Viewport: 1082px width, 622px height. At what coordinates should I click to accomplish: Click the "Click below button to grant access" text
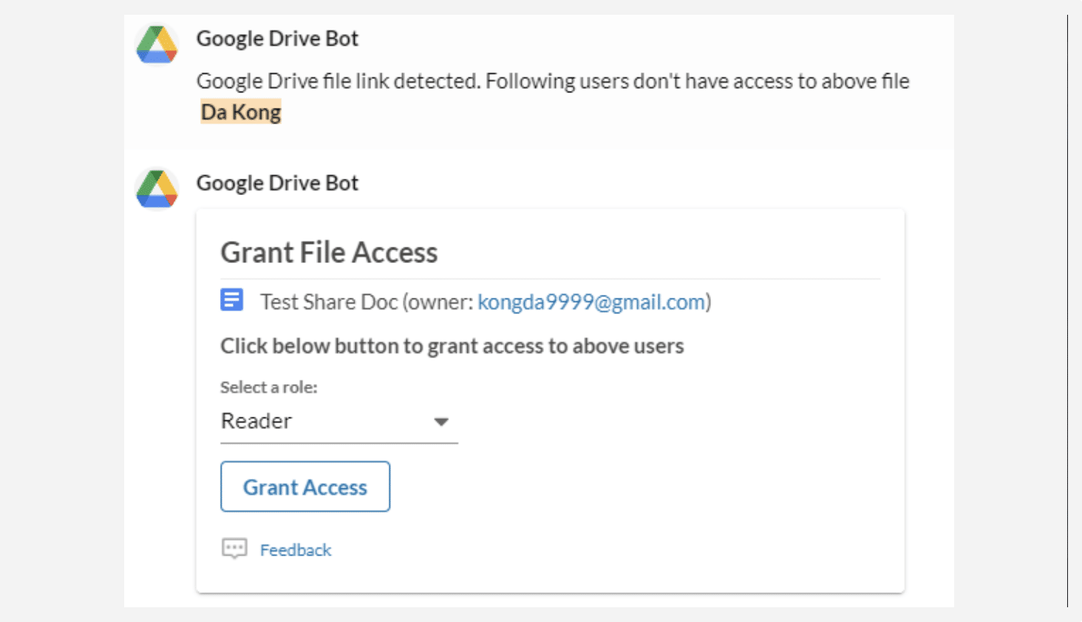coord(452,346)
